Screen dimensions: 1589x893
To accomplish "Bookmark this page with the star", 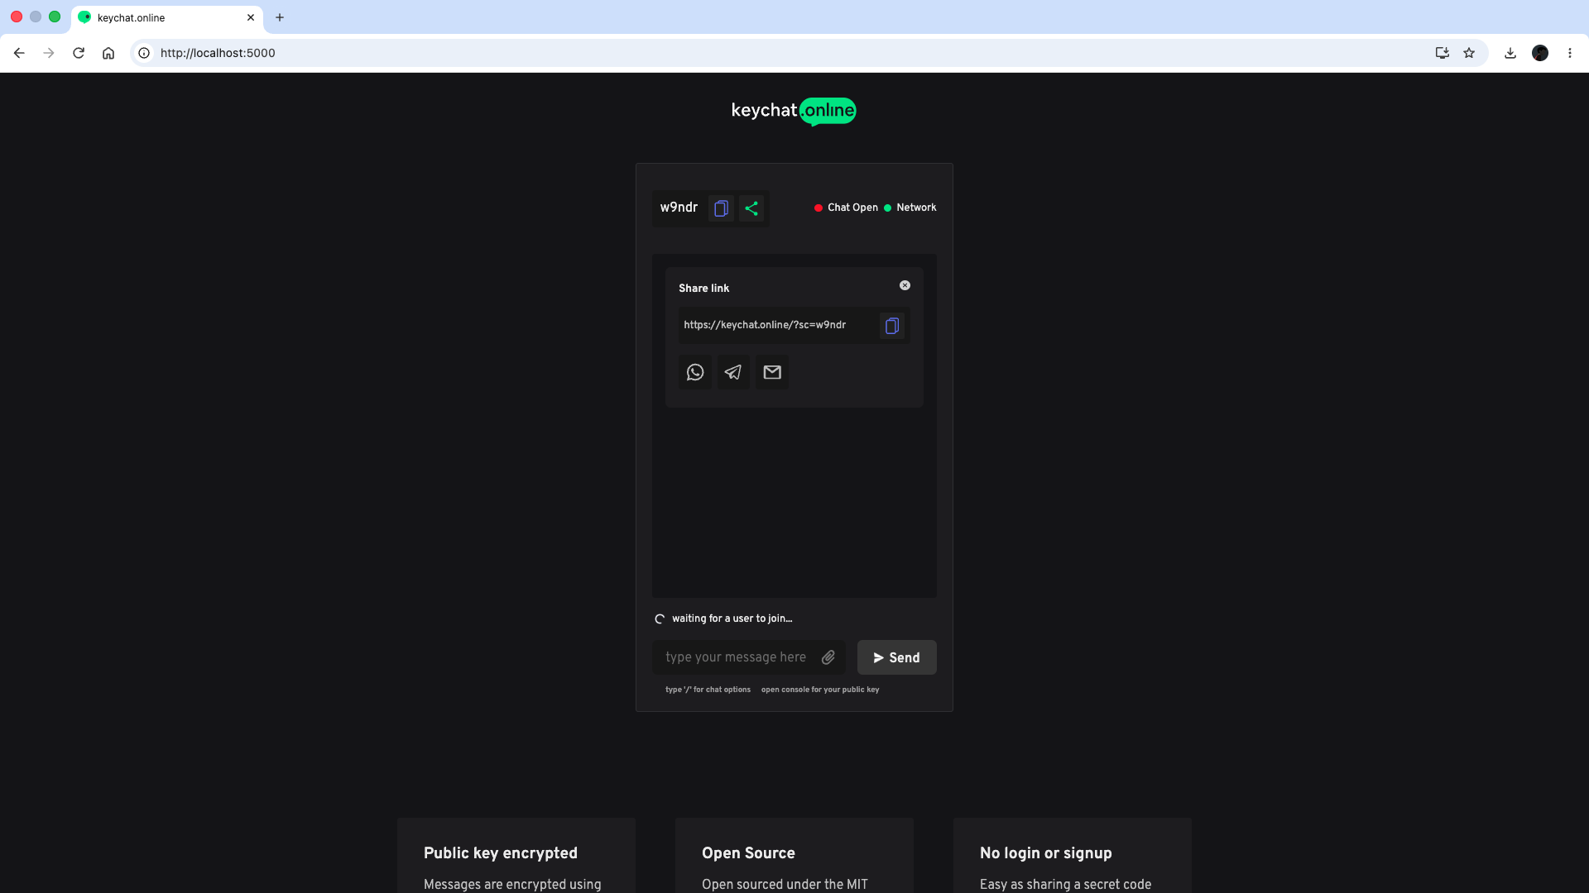I will [x=1469, y=53].
